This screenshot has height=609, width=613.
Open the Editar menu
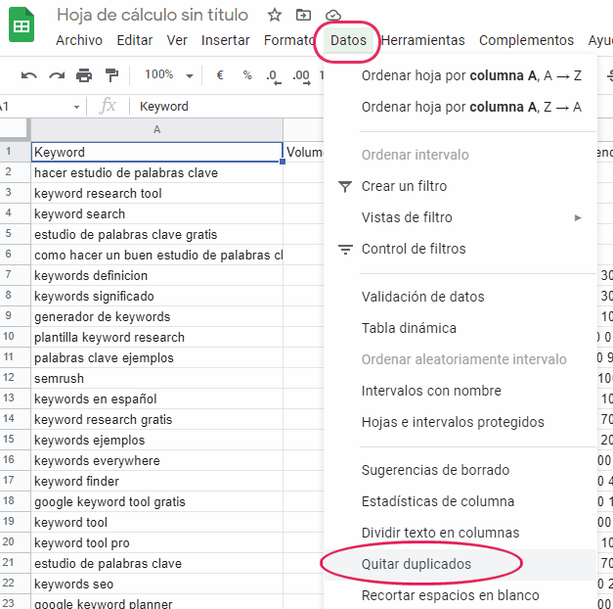coord(135,40)
